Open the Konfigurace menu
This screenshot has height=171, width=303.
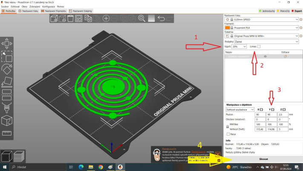click(49, 6)
